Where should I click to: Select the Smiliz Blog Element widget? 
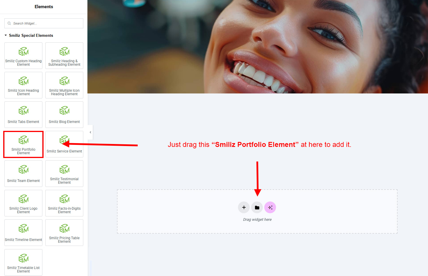(x=64, y=115)
